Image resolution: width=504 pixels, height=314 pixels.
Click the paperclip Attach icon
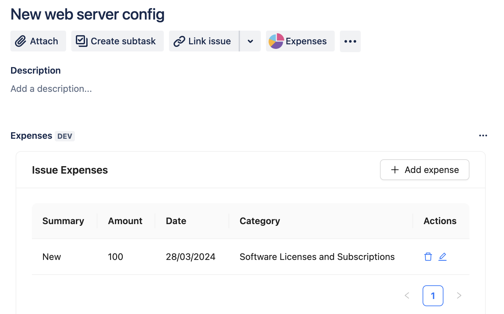[x=21, y=41]
